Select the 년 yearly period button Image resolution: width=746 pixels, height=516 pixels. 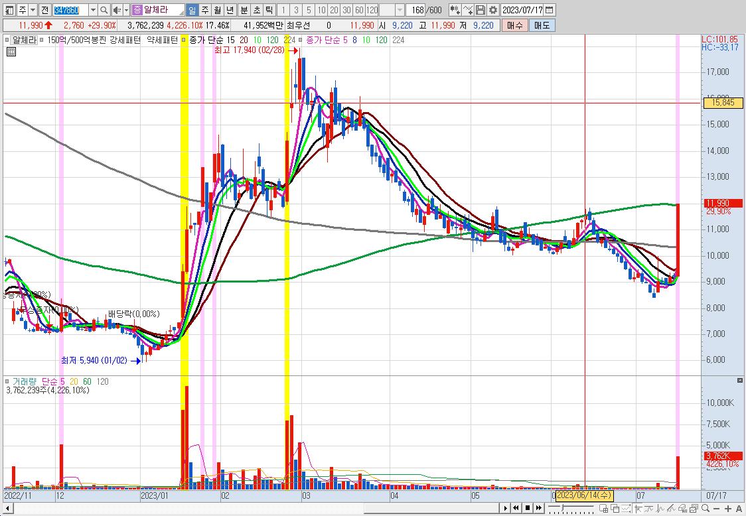coord(230,10)
